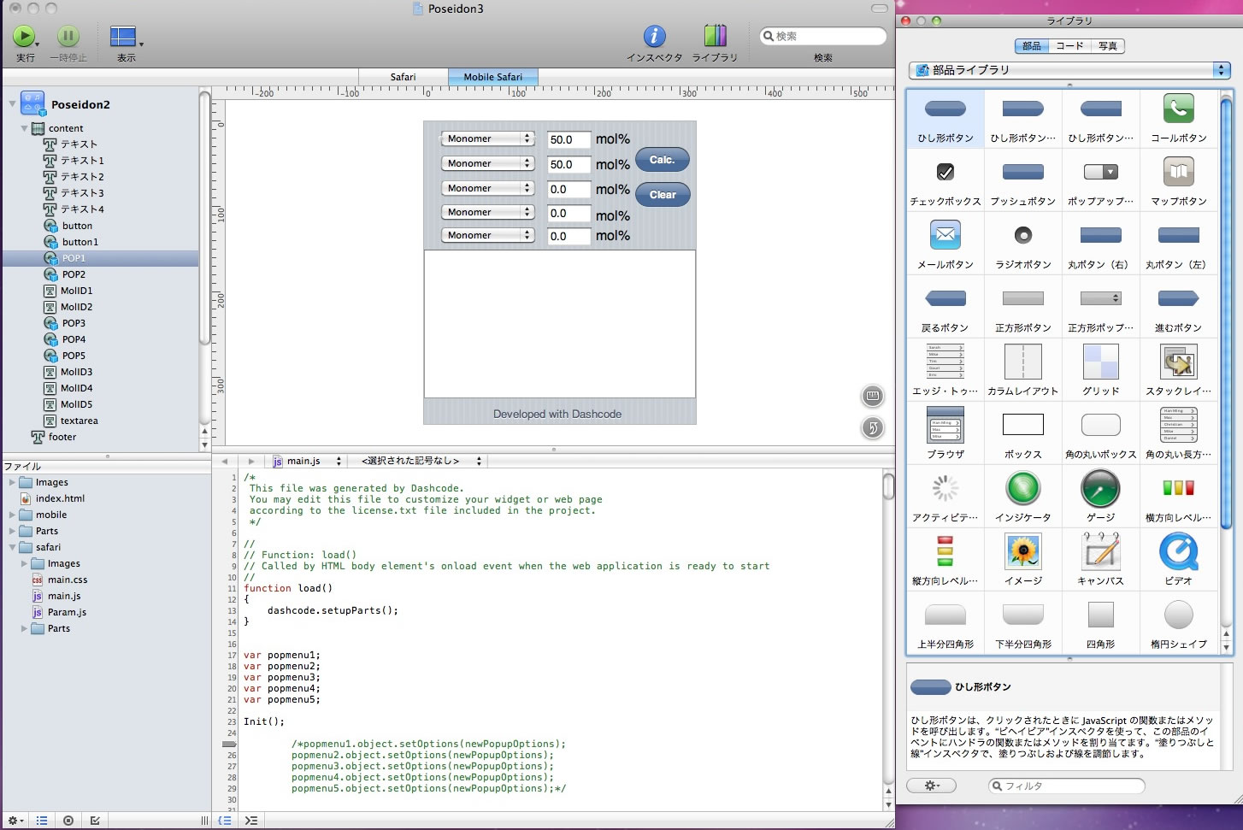Pick the Gauge (ゲージ) part
Image resolution: width=1243 pixels, height=830 pixels.
[1100, 489]
